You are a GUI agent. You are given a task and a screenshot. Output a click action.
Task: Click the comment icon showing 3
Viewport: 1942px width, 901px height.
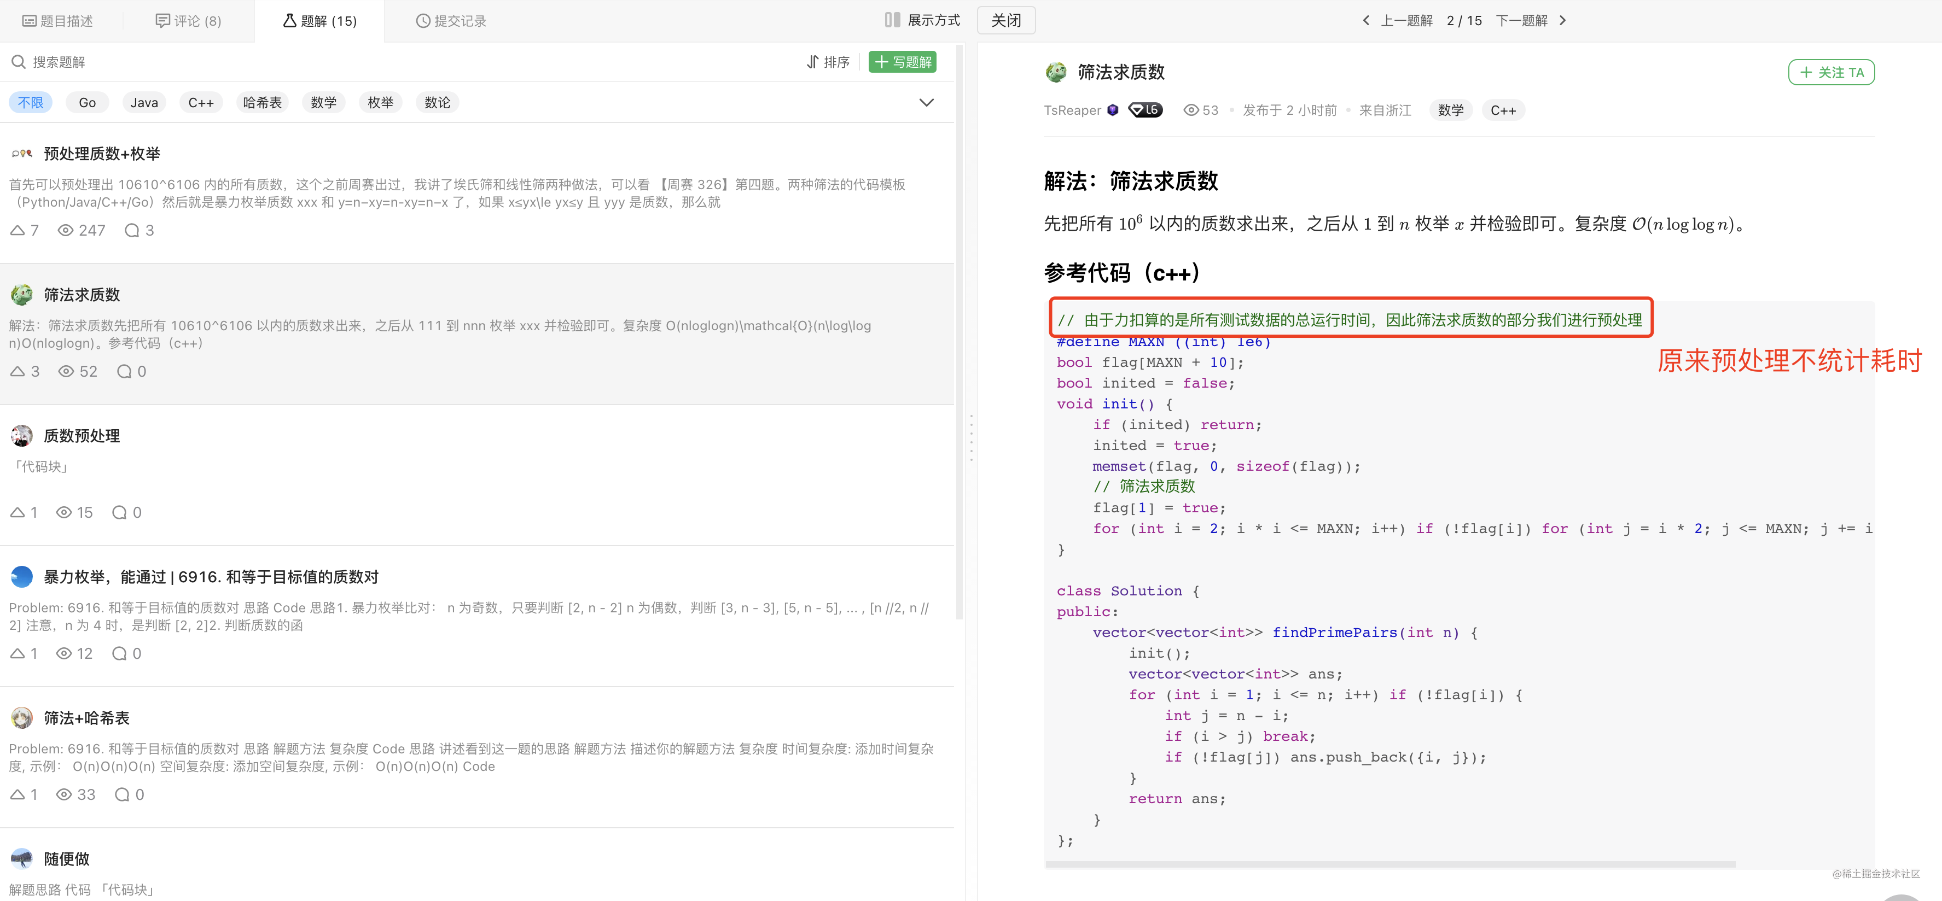click(x=132, y=231)
